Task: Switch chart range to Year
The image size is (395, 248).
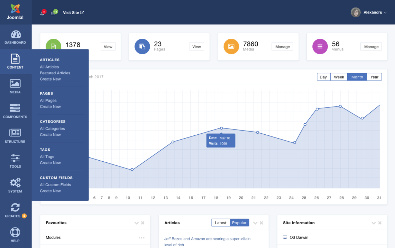Action: coord(374,77)
